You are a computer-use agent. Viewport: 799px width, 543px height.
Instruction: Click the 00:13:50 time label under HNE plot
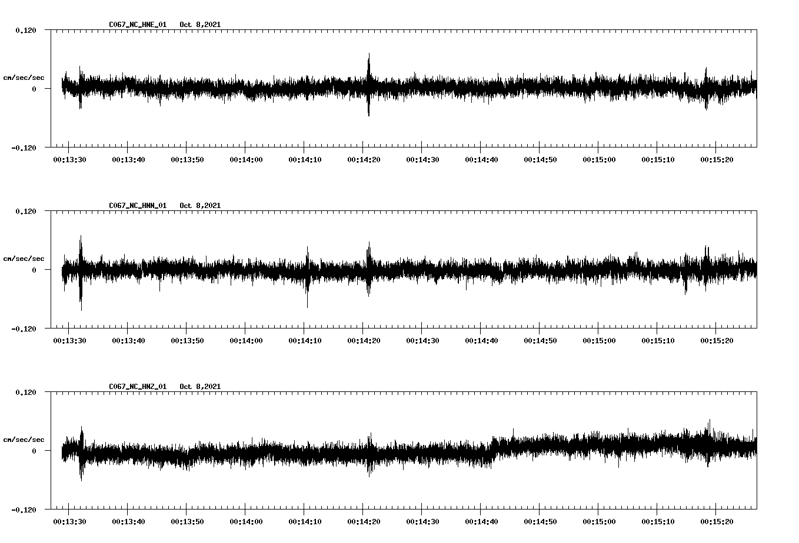tap(187, 160)
